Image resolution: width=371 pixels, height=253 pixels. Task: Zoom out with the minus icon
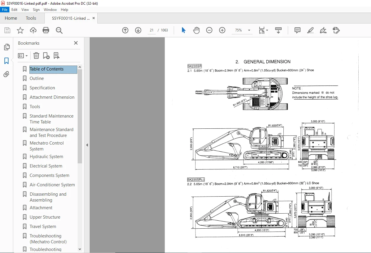point(209,30)
